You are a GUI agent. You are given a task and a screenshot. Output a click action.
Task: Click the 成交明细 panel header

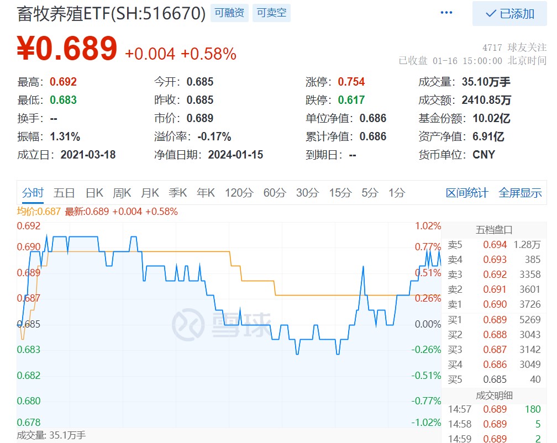point(494,395)
